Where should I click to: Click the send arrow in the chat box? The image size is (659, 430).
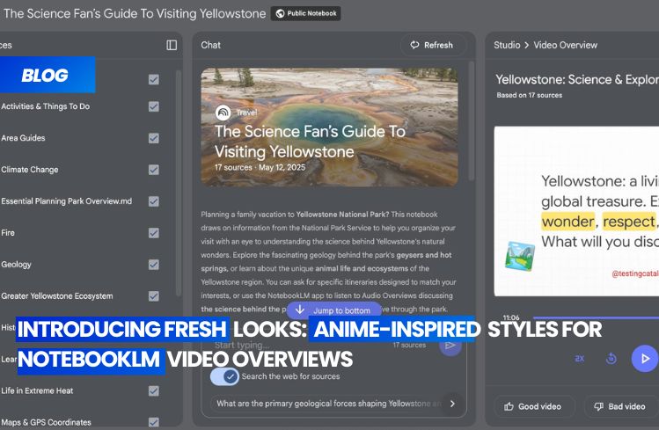pyautogui.click(x=450, y=346)
